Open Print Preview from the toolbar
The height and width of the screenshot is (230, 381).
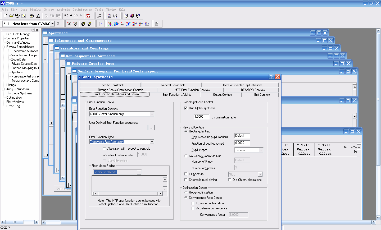[x=38, y=16]
